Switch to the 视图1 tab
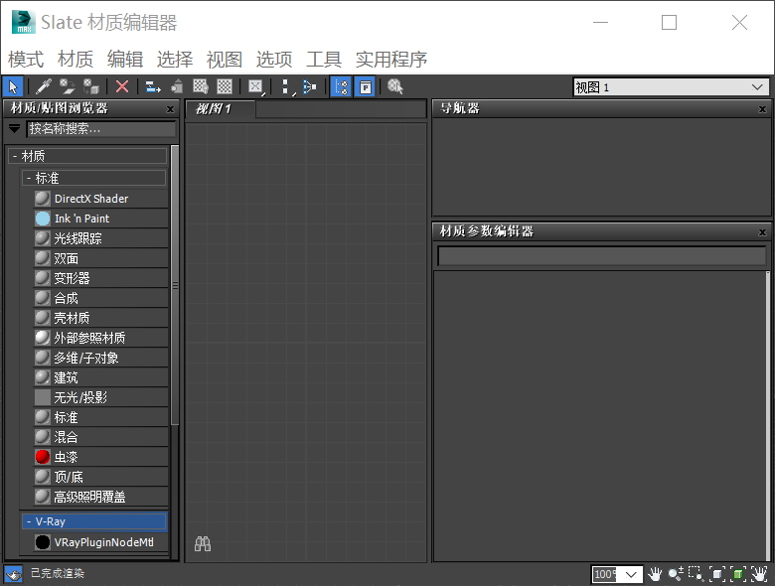Image resolution: width=775 pixels, height=586 pixels. point(221,109)
